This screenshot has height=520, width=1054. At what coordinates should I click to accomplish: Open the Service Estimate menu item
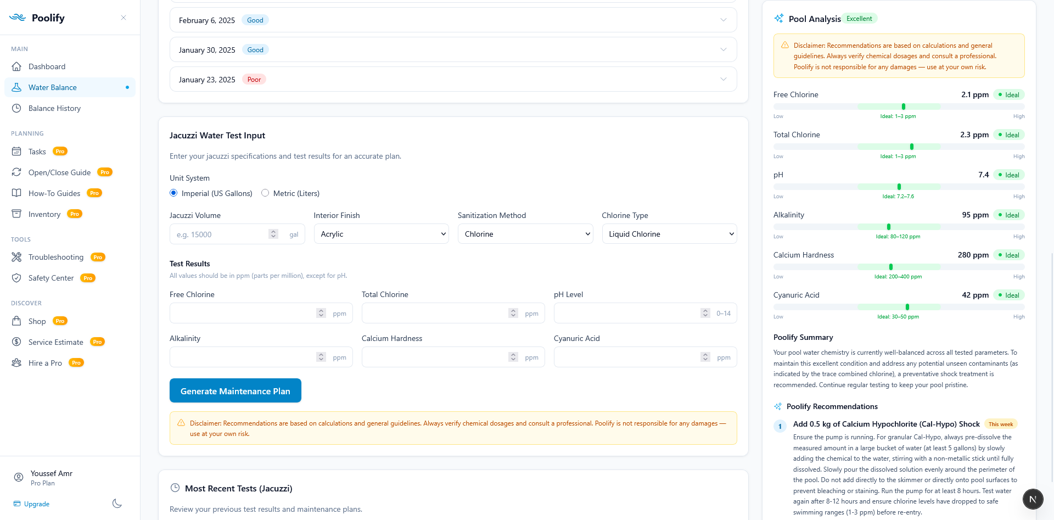click(70, 342)
